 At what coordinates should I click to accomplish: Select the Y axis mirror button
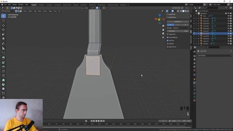pyautogui.click(x=178, y=25)
